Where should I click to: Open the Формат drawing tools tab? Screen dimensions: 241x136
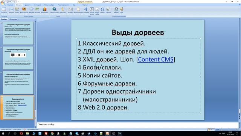tap(85, 5)
